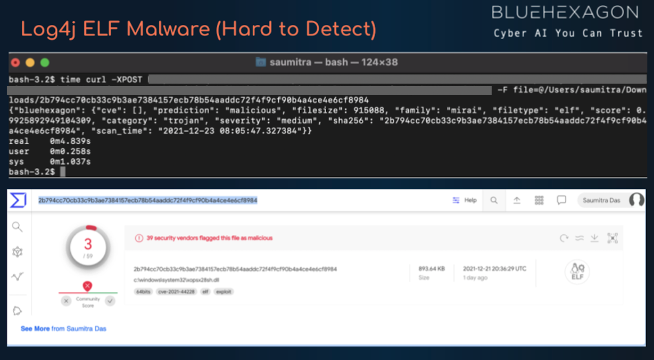Open the sidebar activity line chart icon

point(17,277)
